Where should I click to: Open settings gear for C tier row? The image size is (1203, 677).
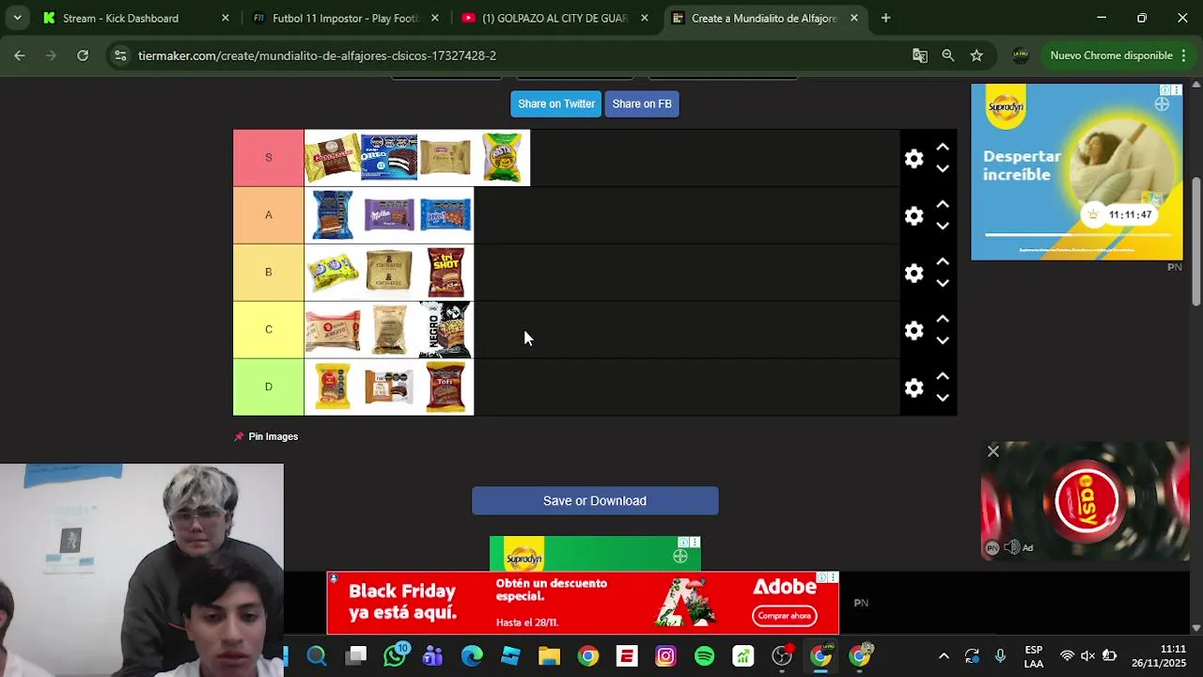coord(914,330)
